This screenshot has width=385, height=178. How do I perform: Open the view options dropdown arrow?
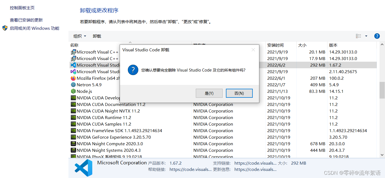366,36
